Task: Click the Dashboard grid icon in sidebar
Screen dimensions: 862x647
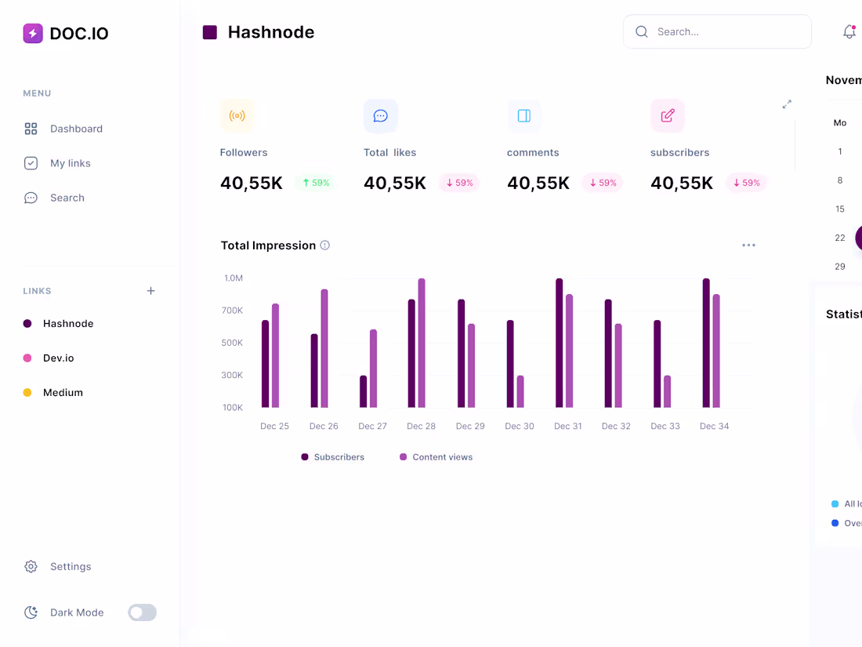Action: click(31, 129)
